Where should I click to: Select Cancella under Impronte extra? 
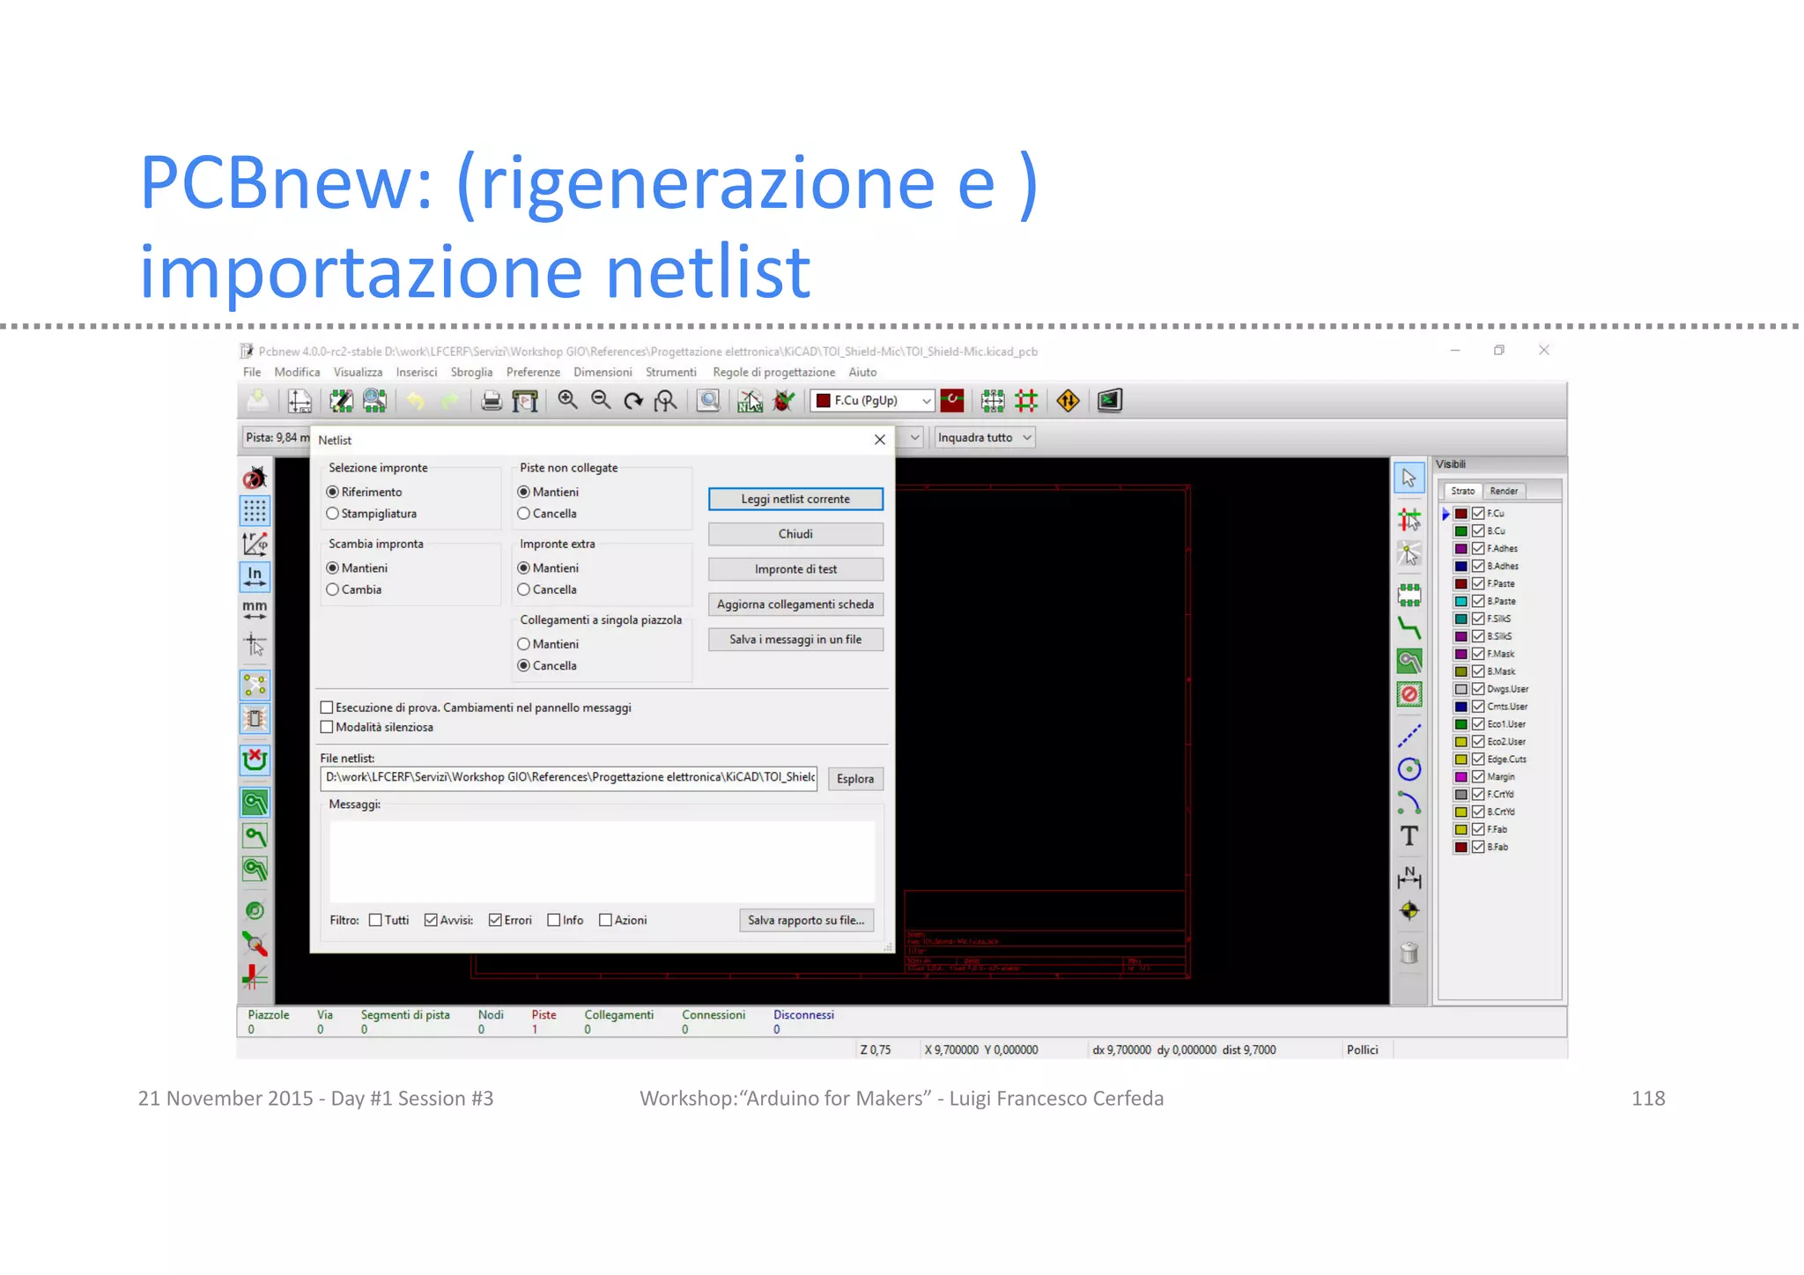[x=523, y=589]
